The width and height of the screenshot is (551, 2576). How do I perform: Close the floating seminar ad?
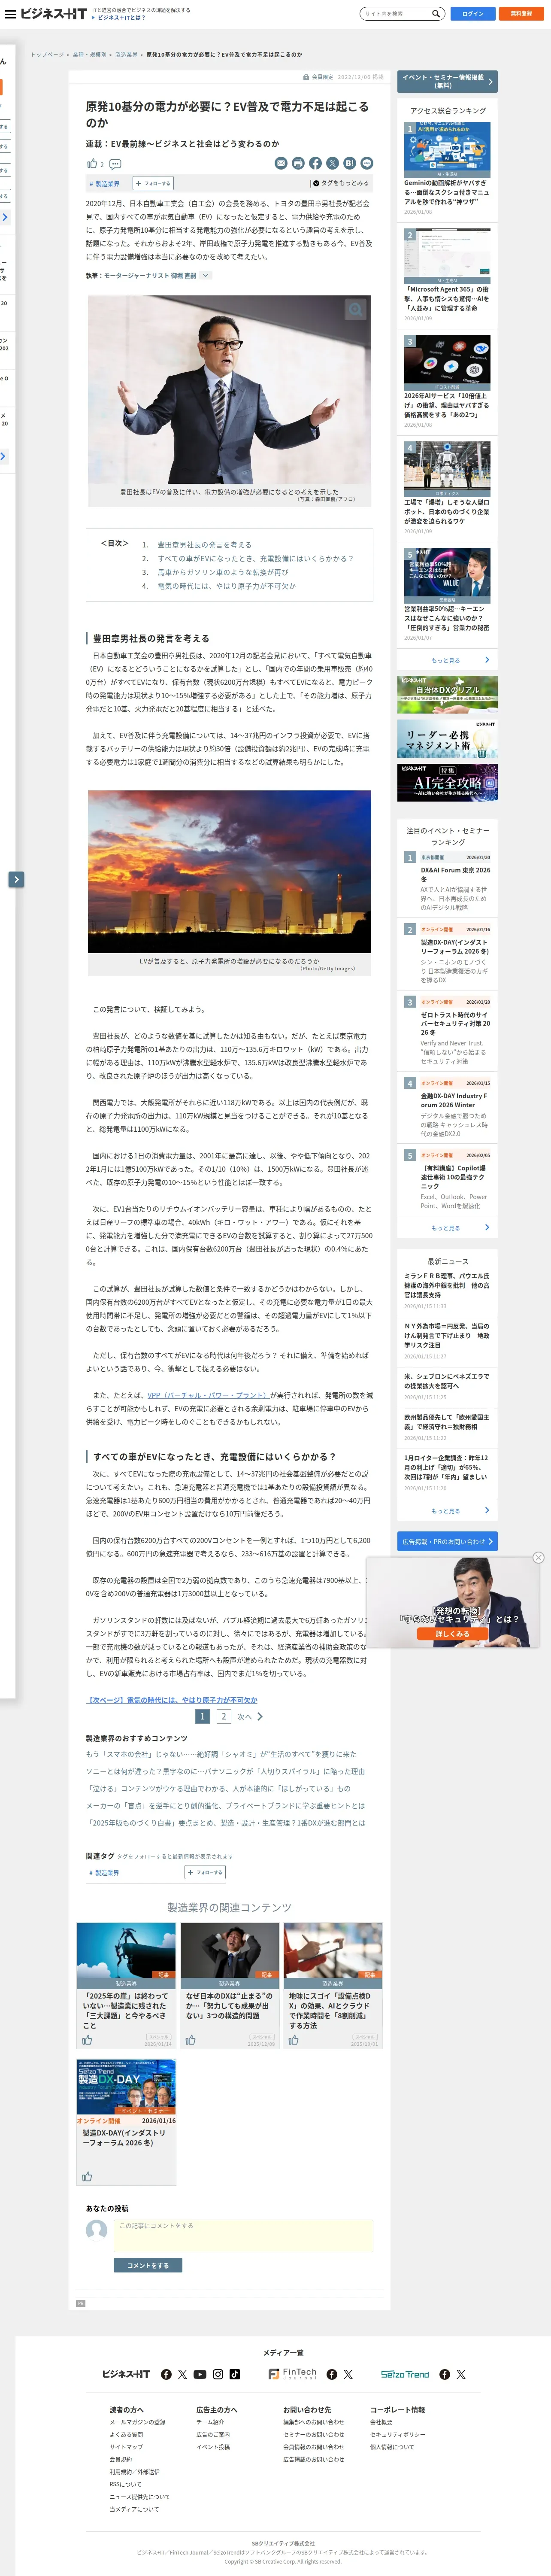(538, 1557)
